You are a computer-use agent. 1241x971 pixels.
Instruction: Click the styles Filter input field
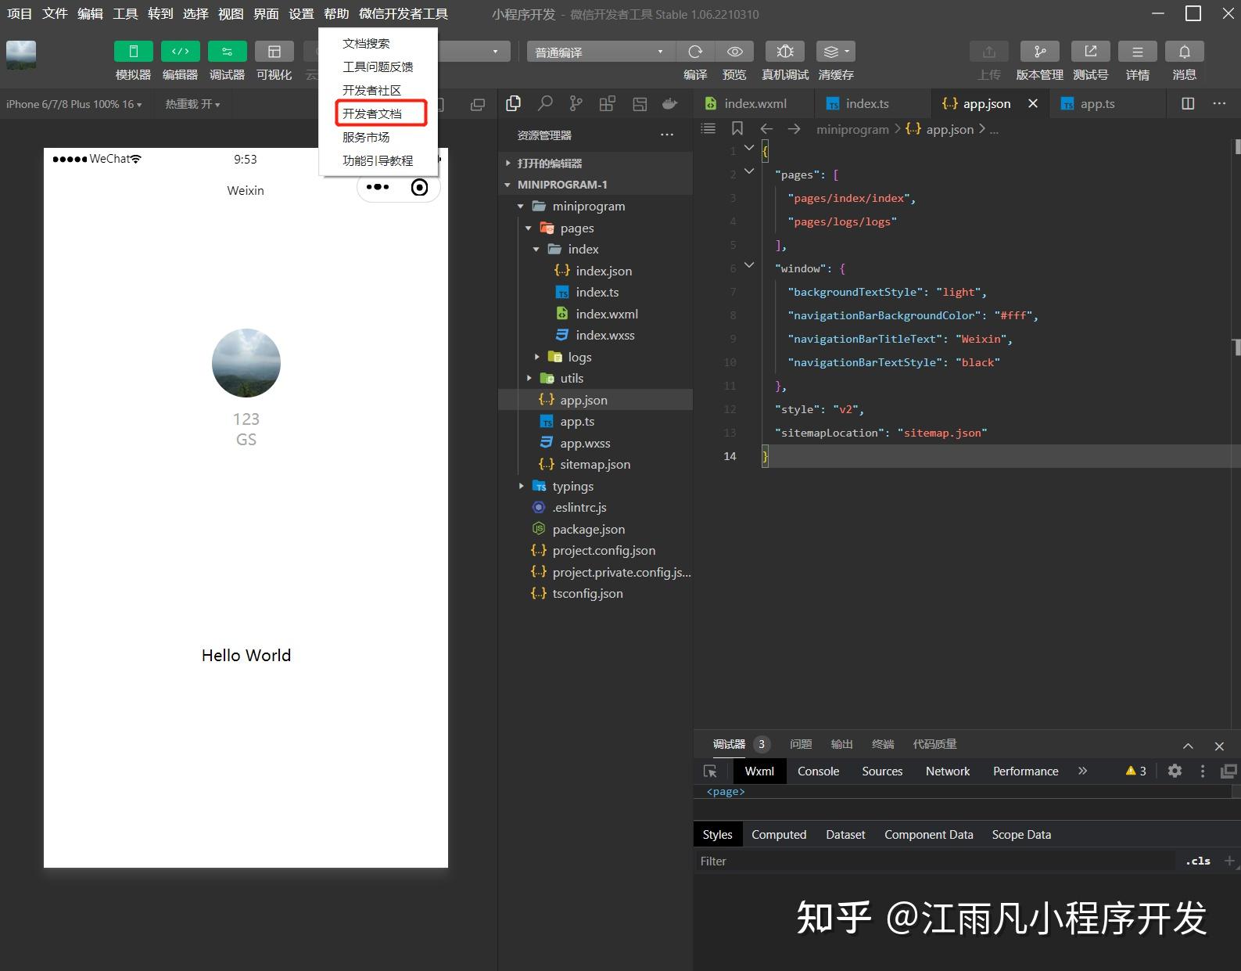934,861
